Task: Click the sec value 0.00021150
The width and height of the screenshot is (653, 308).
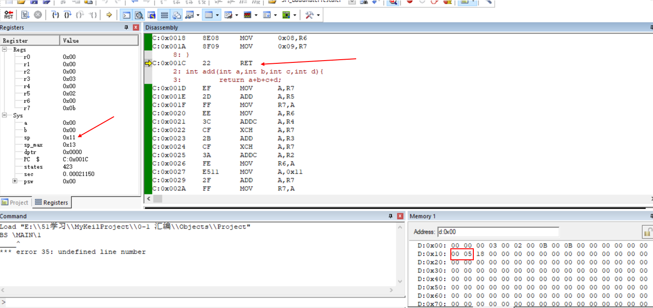Action: click(x=79, y=174)
